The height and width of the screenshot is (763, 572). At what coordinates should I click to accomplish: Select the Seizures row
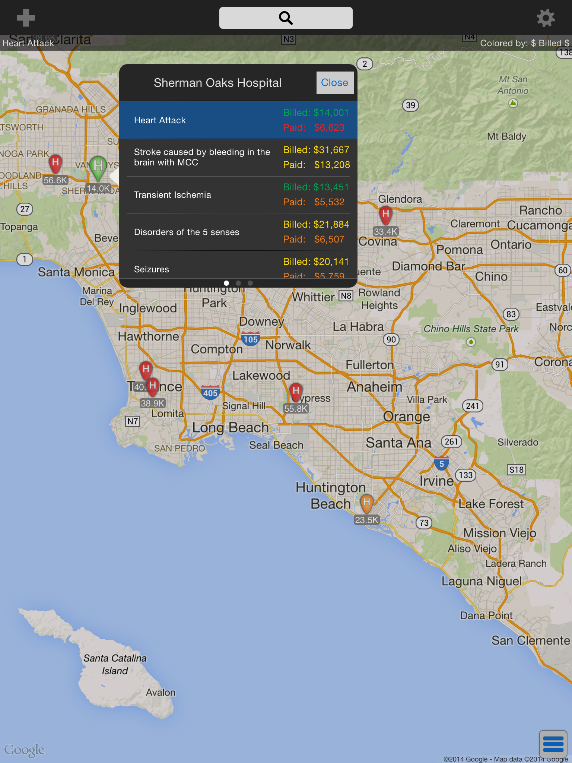[x=238, y=265]
